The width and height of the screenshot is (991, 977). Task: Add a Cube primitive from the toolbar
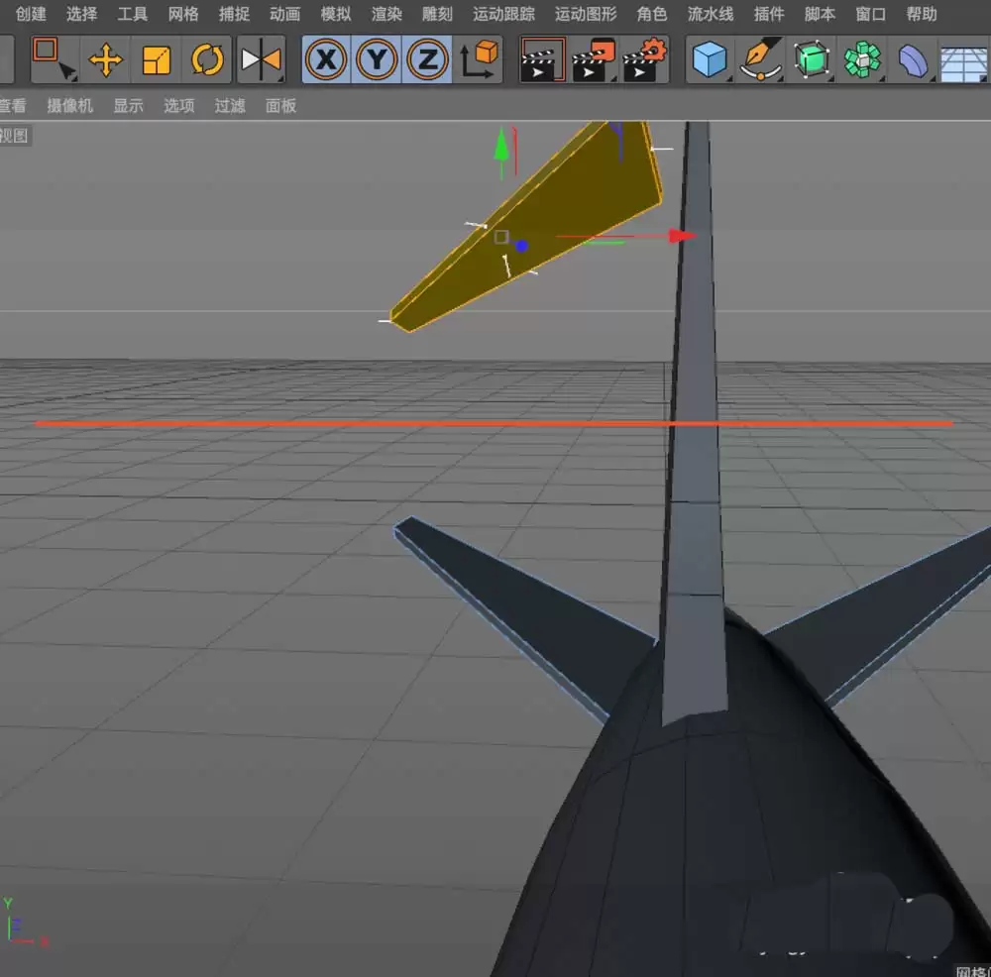click(708, 59)
